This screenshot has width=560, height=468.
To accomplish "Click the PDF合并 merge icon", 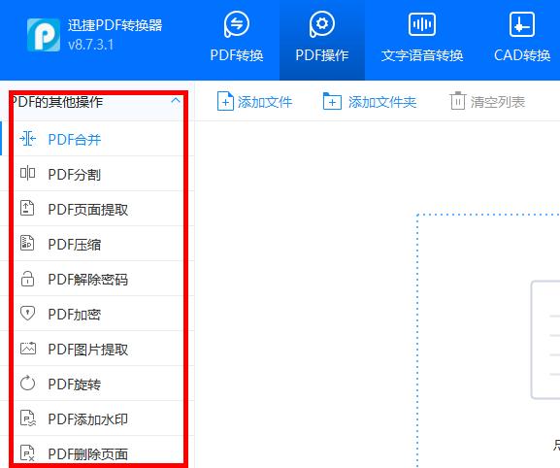I will (x=27, y=139).
